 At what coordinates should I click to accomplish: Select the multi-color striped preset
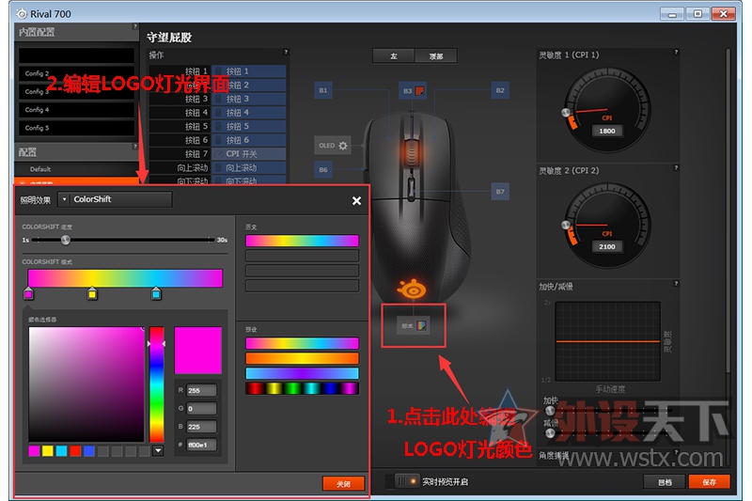click(x=302, y=388)
